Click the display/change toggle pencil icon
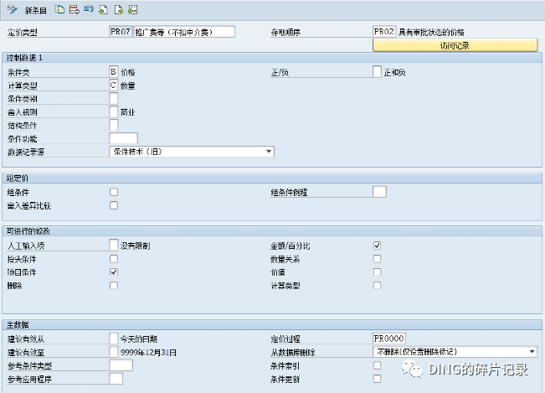Viewport: 545px width, 393px height. 13,10
